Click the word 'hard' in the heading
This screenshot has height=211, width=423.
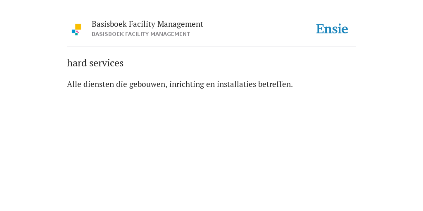[77, 63]
